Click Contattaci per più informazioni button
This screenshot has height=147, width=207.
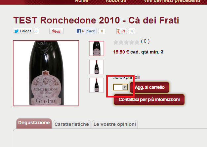pyautogui.click(x=149, y=99)
